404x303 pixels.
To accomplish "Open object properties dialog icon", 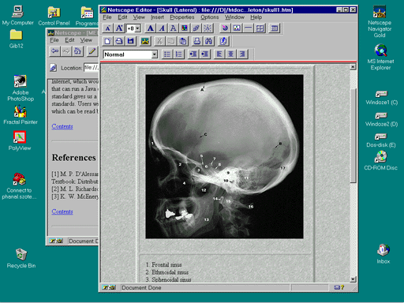I will [x=275, y=28].
